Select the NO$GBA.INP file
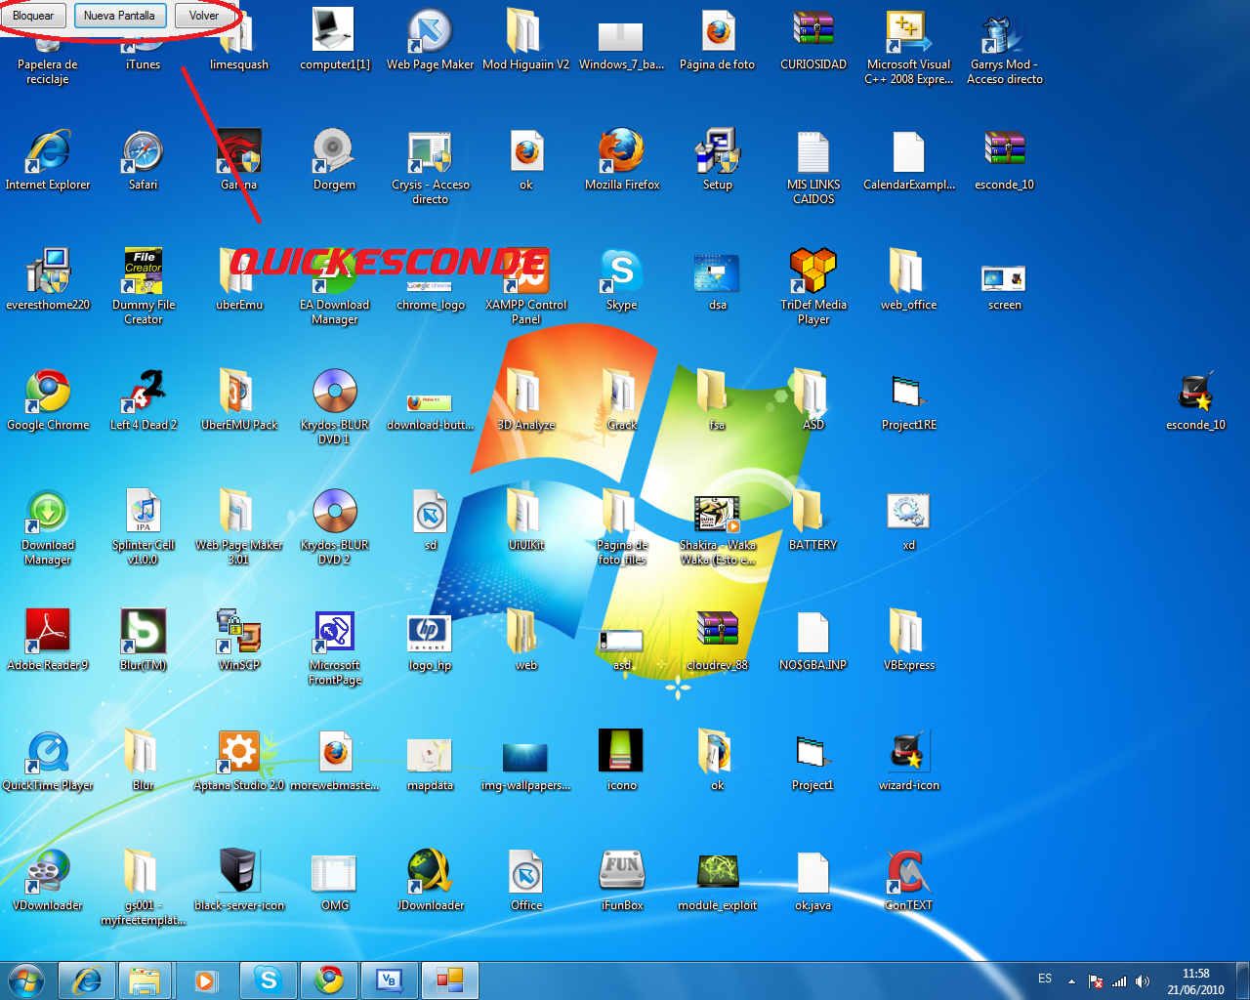 [813, 642]
